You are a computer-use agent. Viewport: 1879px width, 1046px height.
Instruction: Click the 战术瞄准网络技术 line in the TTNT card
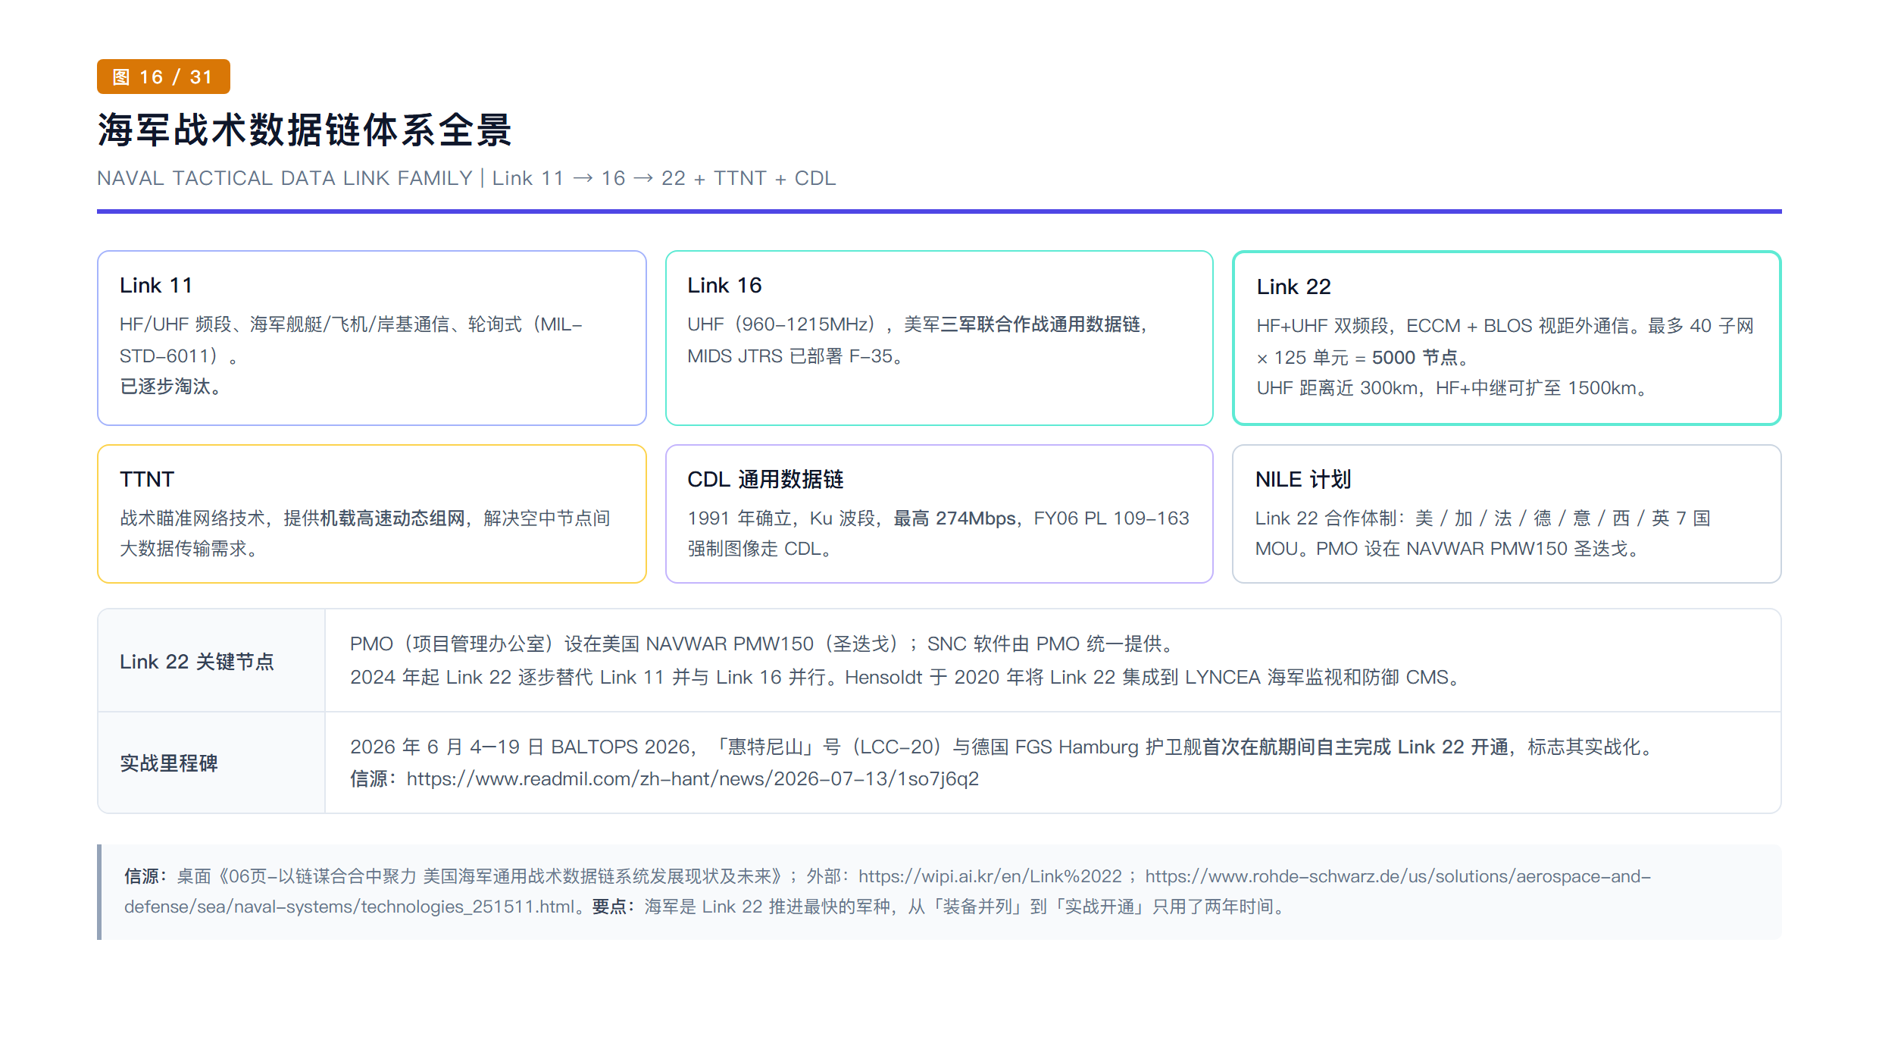pyautogui.click(x=365, y=518)
